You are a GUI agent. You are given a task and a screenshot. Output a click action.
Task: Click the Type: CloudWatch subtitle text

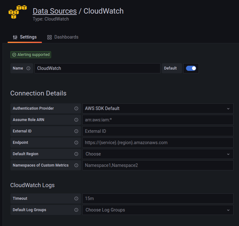tap(51, 19)
